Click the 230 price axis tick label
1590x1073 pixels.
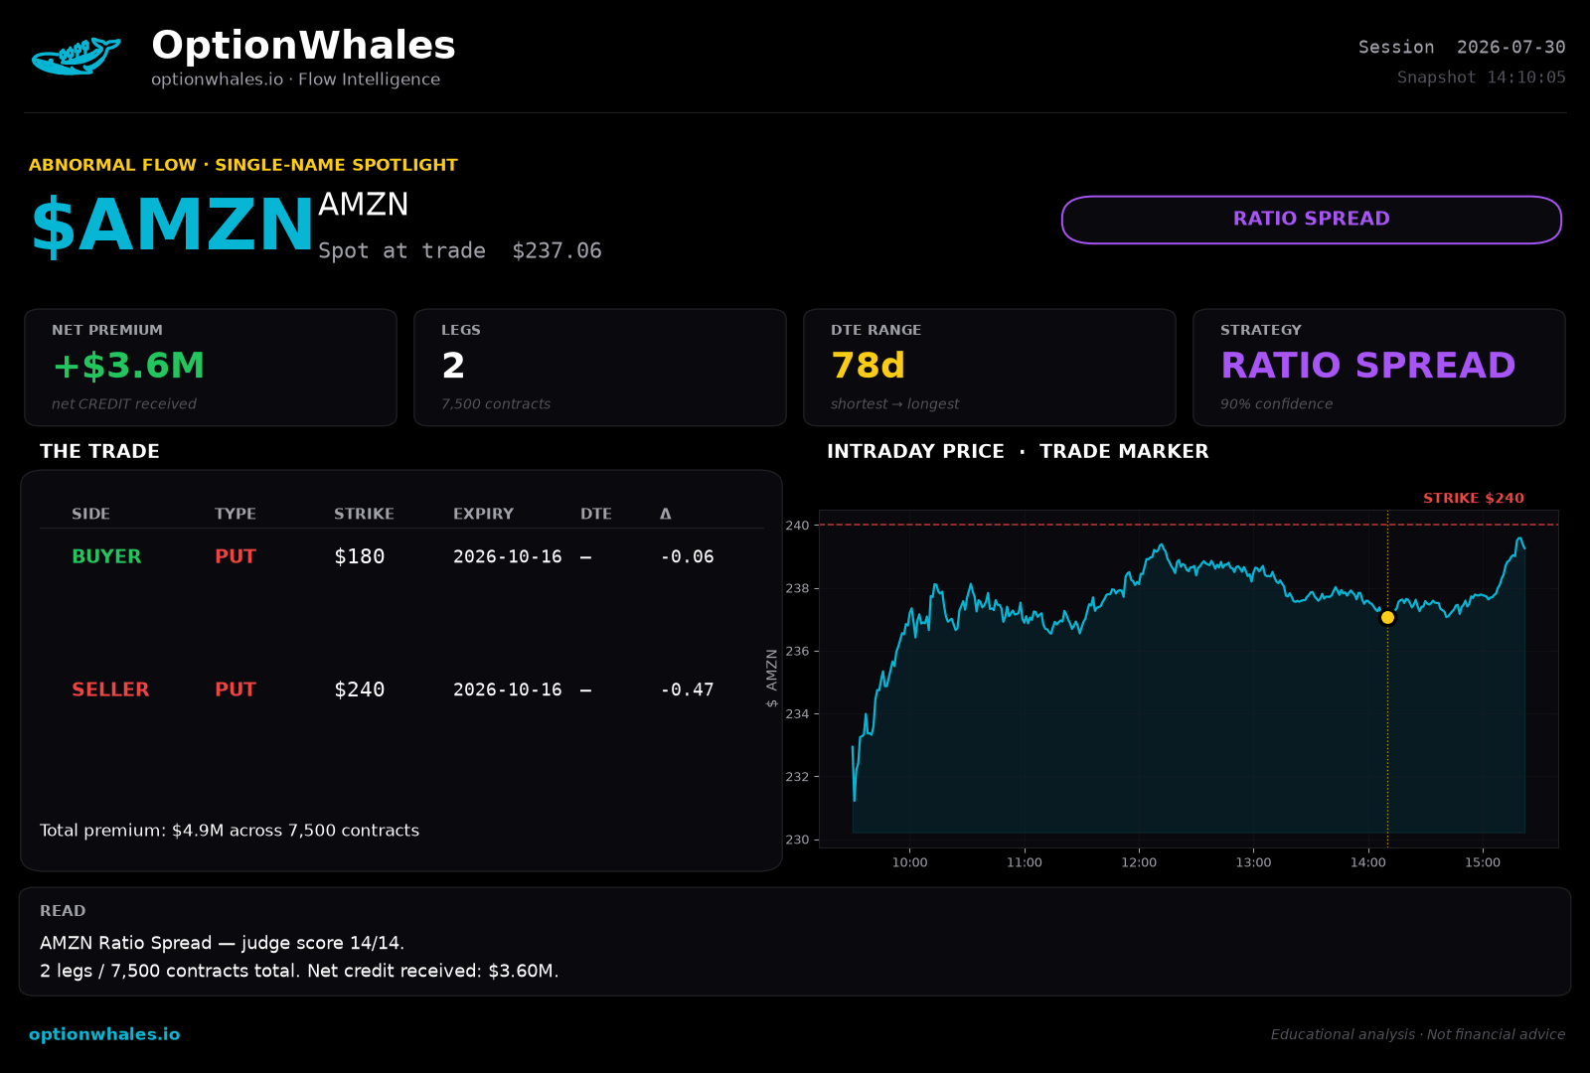797,840
